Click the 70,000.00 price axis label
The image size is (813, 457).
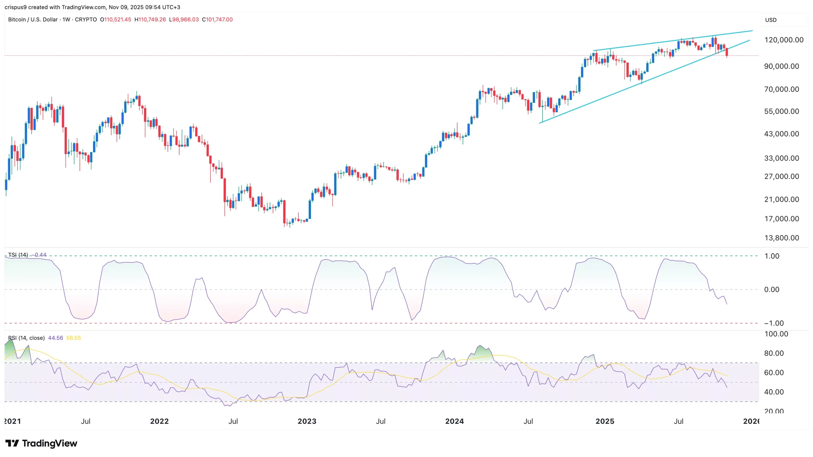tap(782, 89)
